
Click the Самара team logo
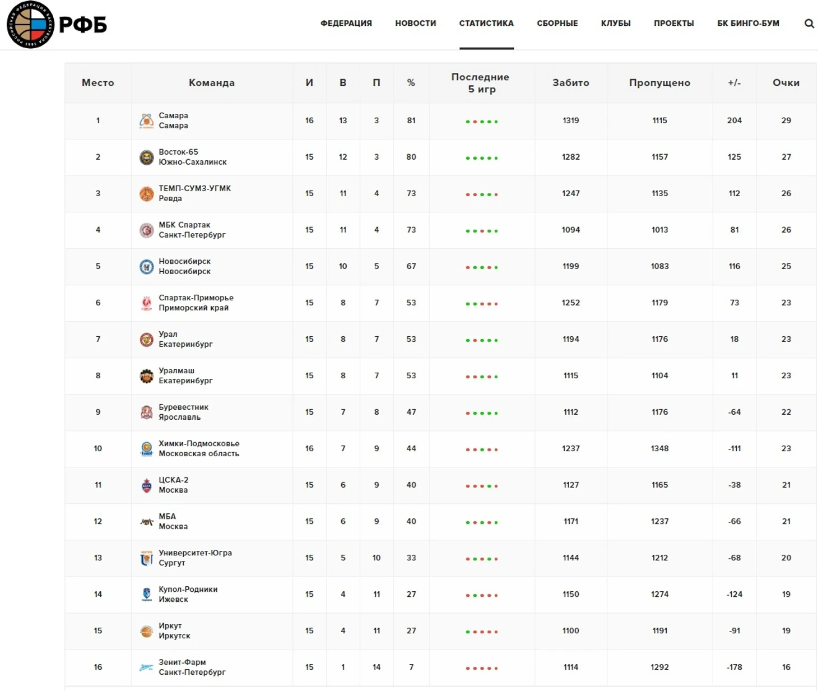pyautogui.click(x=146, y=120)
